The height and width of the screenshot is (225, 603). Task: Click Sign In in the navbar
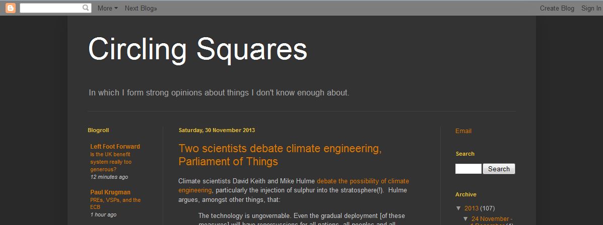tap(591, 8)
